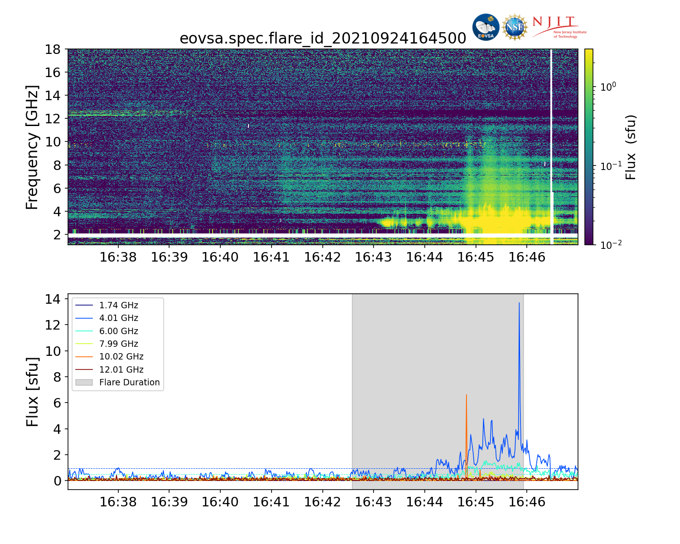Click the Frequency [GHz] axis label
680x544 pixels.
[32, 147]
